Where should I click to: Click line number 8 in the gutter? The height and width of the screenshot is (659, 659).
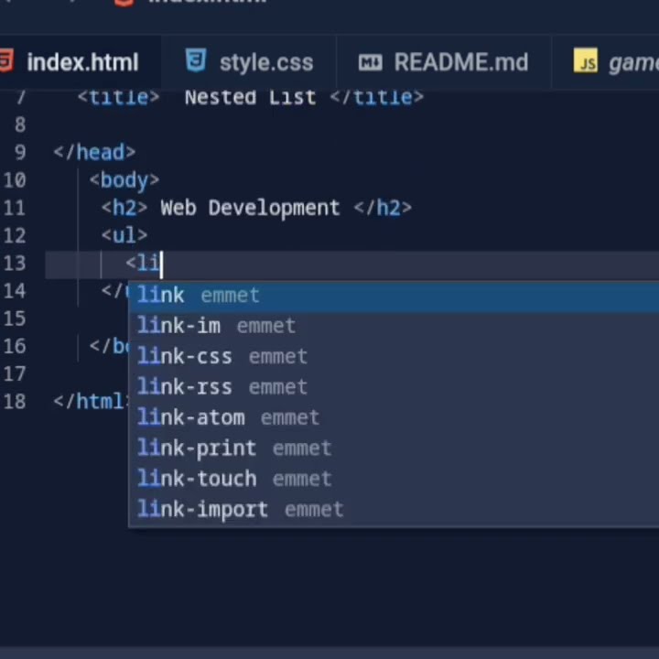point(20,124)
